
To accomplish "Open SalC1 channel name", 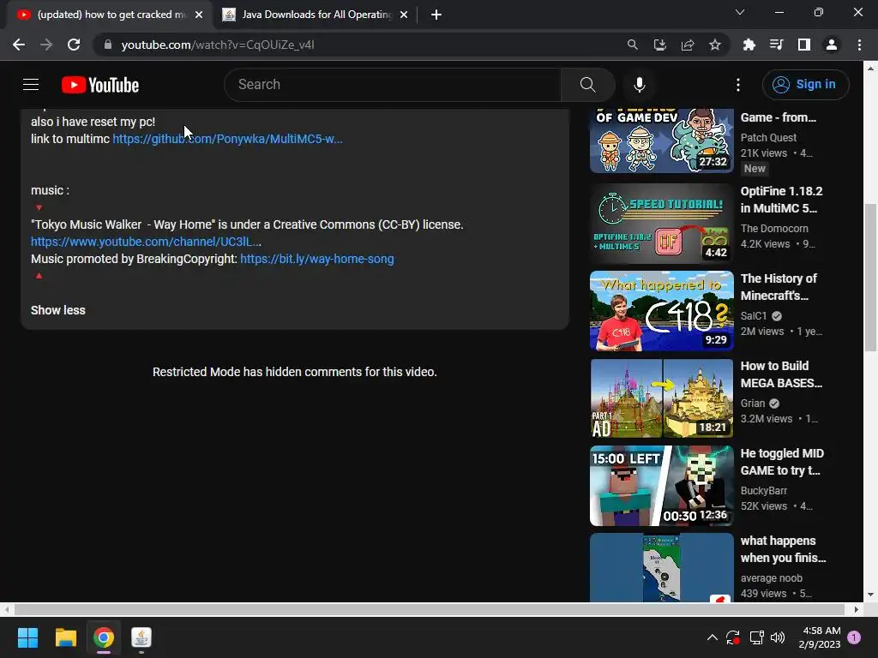I will (753, 315).
